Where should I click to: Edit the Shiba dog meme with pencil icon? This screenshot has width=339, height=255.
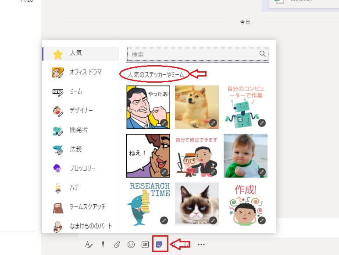[213, 123]
